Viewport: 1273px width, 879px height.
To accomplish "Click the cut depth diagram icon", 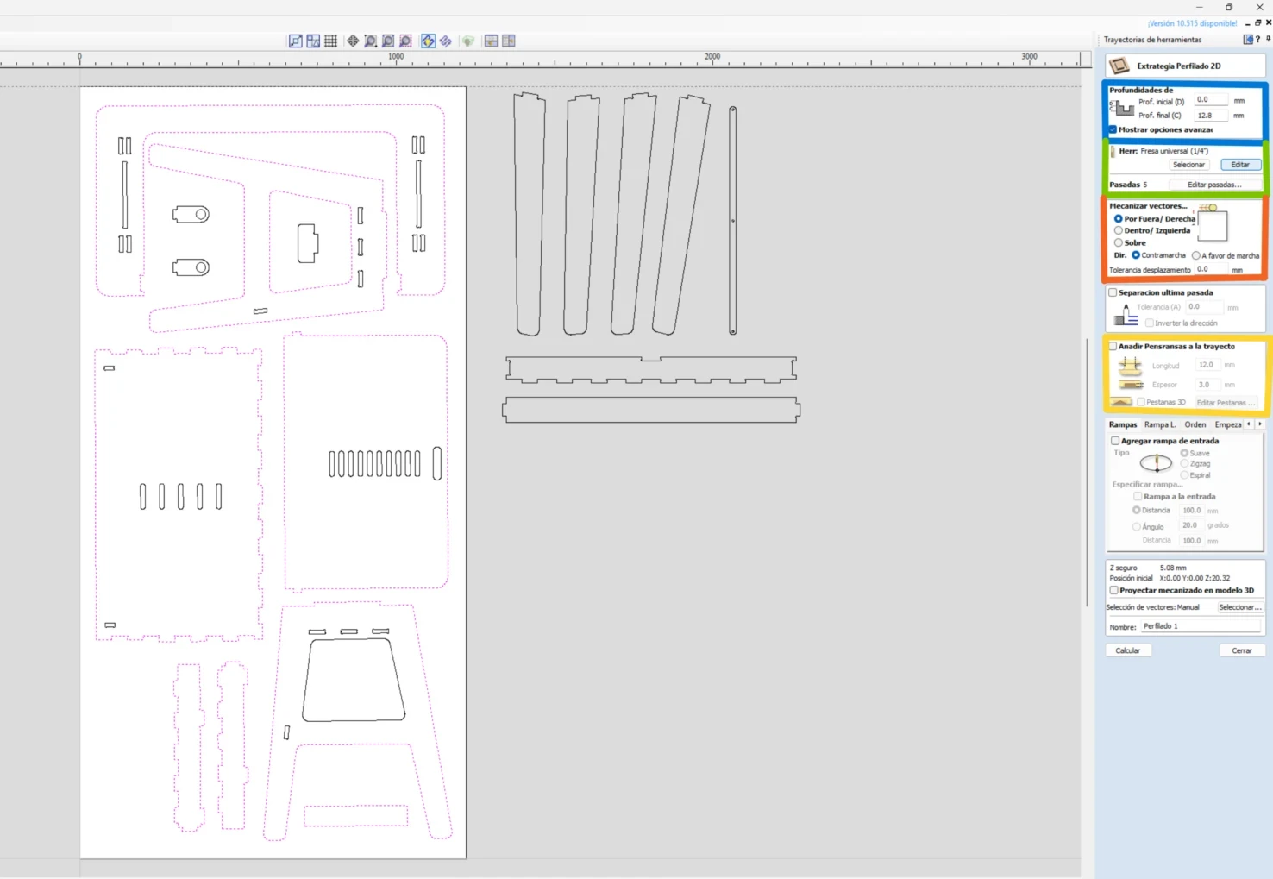I will tap(1122, 108).
